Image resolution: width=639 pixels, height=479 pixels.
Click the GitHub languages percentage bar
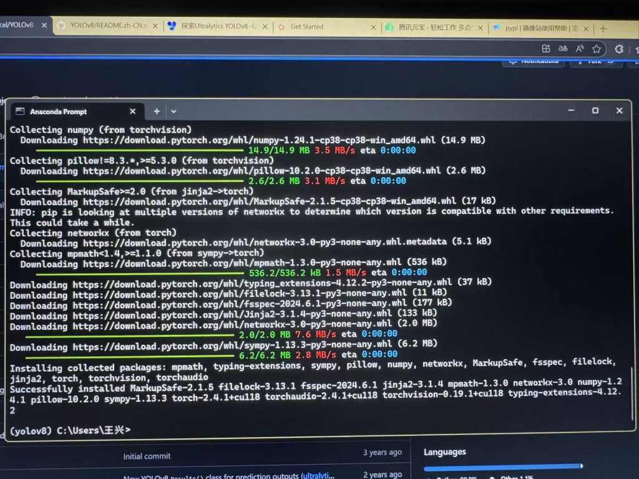pos(504,467)
